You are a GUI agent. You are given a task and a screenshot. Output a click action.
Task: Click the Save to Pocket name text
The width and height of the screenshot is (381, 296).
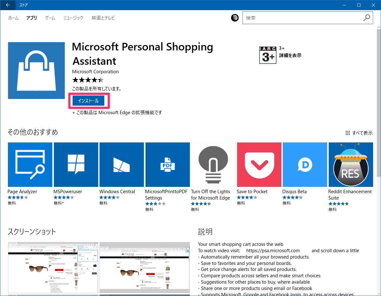click(x=252, y=192)
